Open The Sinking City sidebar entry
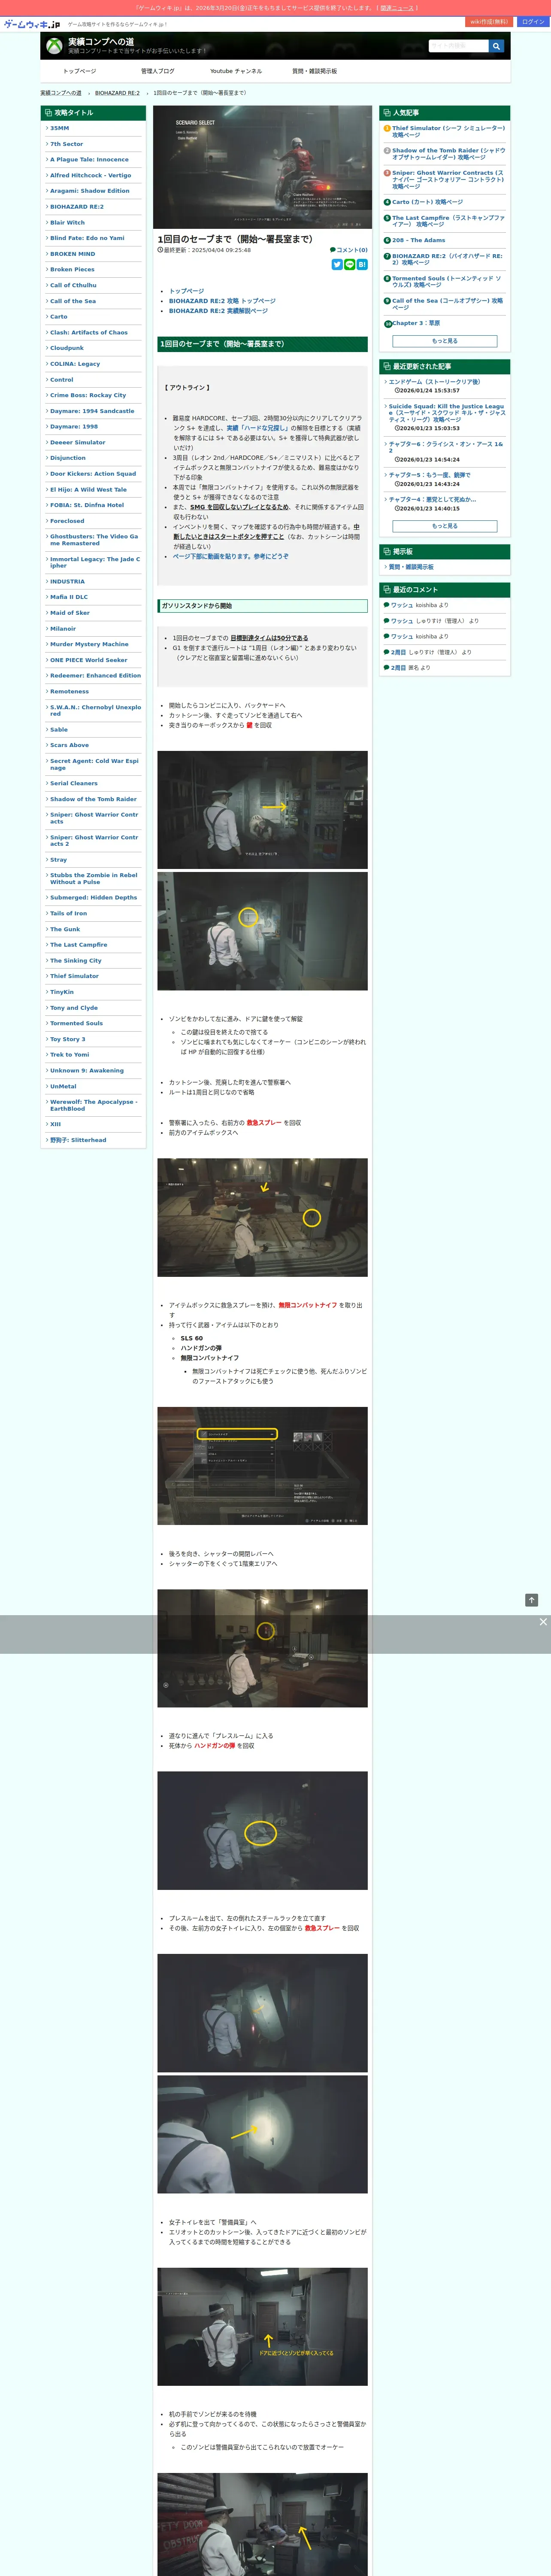 [x=76, y=961]
